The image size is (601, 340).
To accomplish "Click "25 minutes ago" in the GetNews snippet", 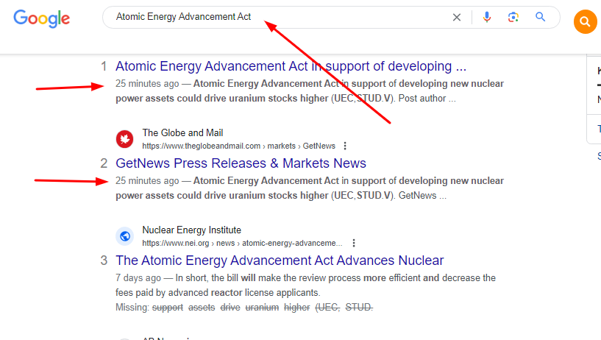I will pyautogui.click(x=147, y=181).
